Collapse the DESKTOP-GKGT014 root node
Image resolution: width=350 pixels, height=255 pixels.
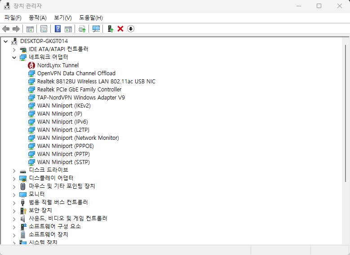click(x=6, y=41)
